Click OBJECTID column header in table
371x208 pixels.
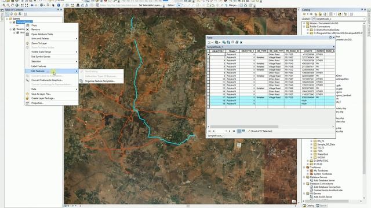click(218, 51)
